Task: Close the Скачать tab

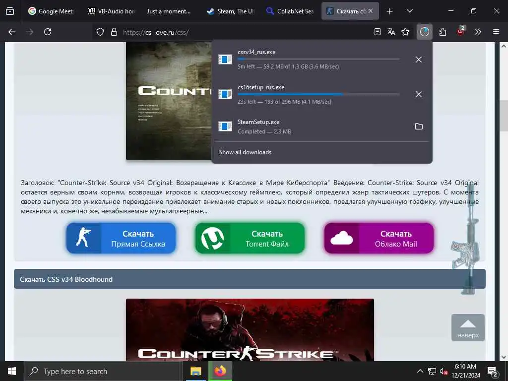Action: pos(370,11)
